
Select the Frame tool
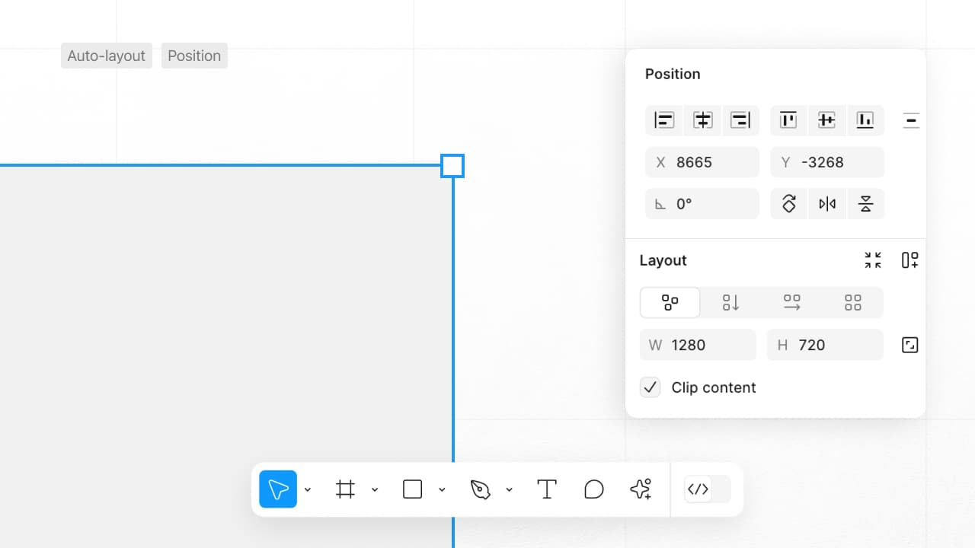(x=345, y=489)
